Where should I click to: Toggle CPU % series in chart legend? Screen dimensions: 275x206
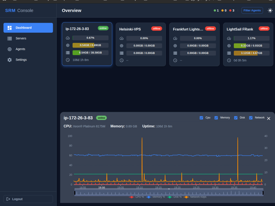tap(136, 197)
